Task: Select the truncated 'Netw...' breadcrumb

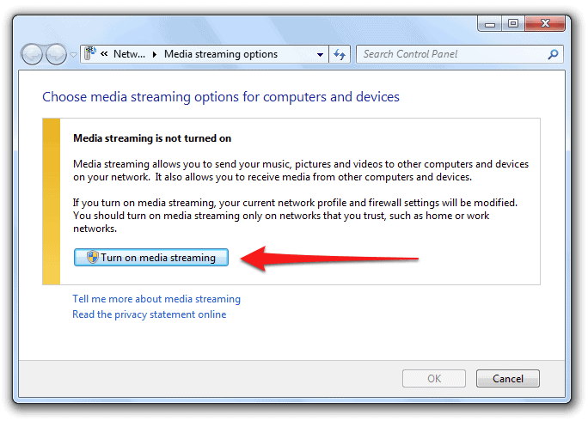Action: (x=128, y=54)
